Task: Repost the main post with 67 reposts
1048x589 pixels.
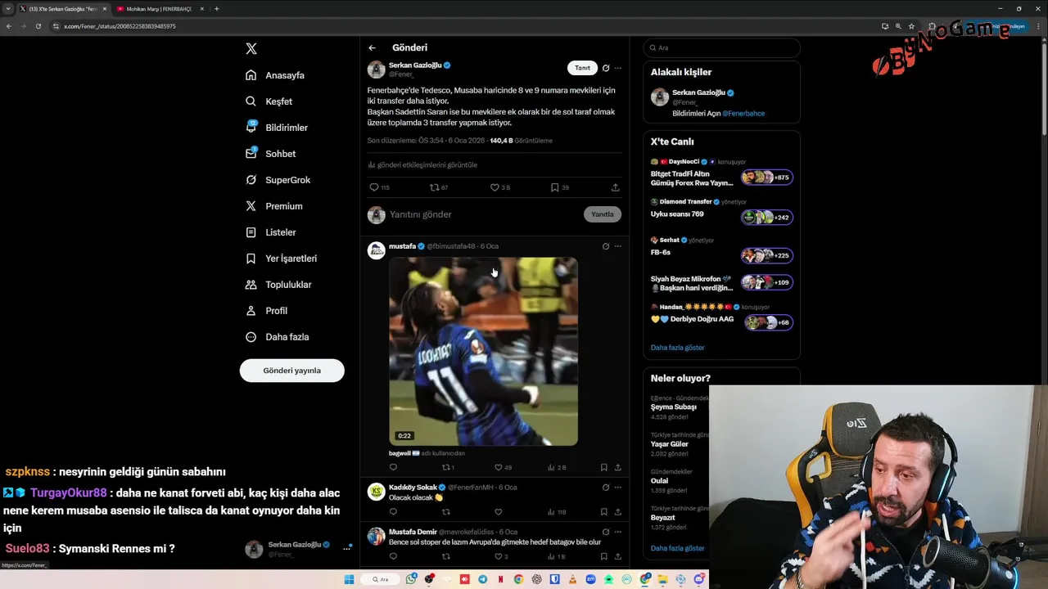Action: pos(439,187)
